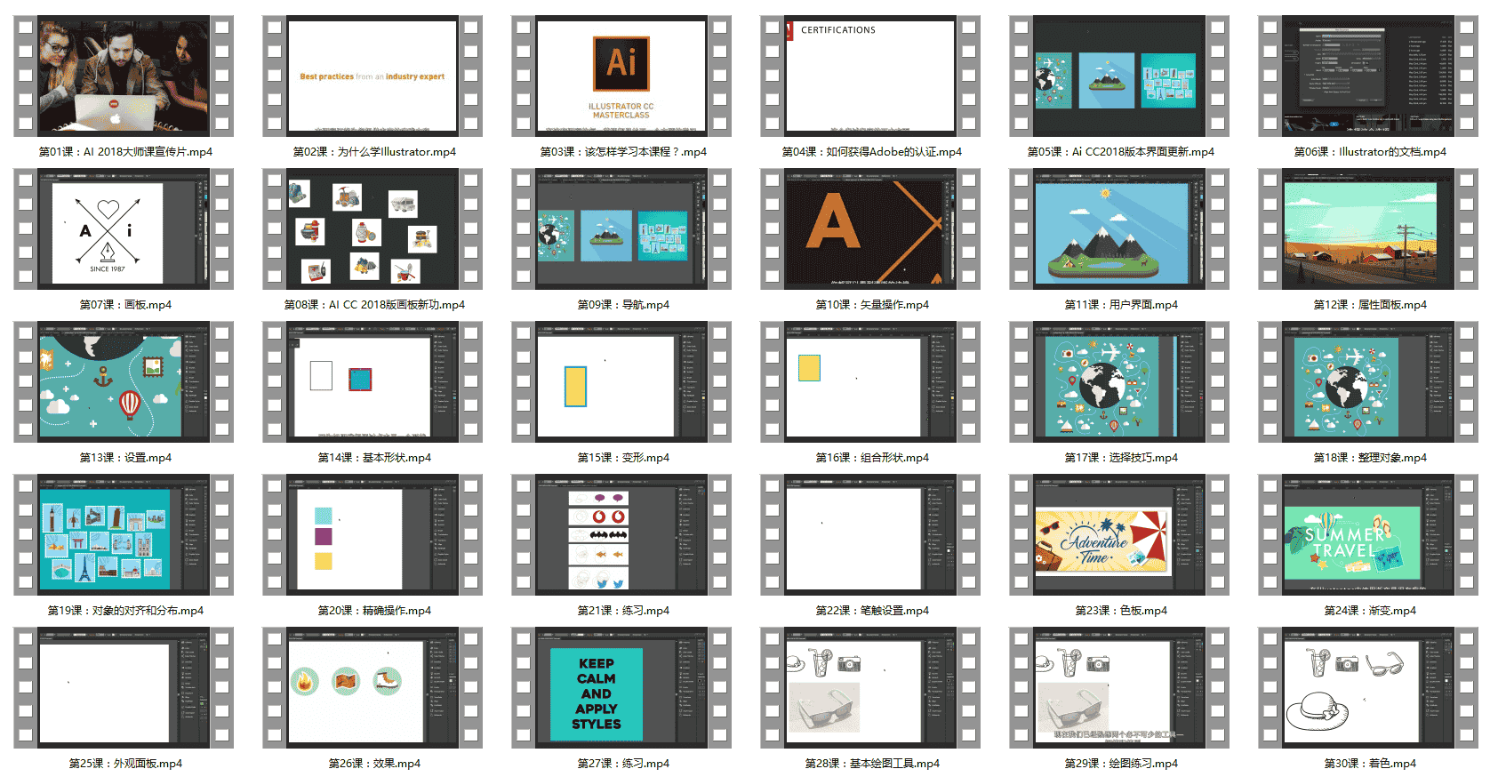Open the 第09课 导航 video thumbnail
The image size is (1498, 777).
(621, 228)
